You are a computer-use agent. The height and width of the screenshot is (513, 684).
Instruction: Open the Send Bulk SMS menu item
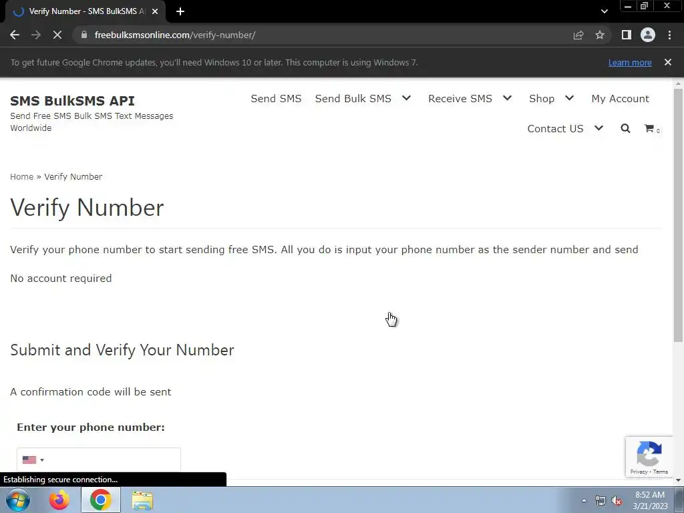(353, 99)
